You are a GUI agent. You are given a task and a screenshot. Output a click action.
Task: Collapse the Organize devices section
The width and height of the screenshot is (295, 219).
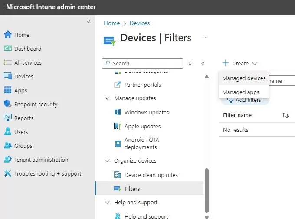tap(107, 160)
